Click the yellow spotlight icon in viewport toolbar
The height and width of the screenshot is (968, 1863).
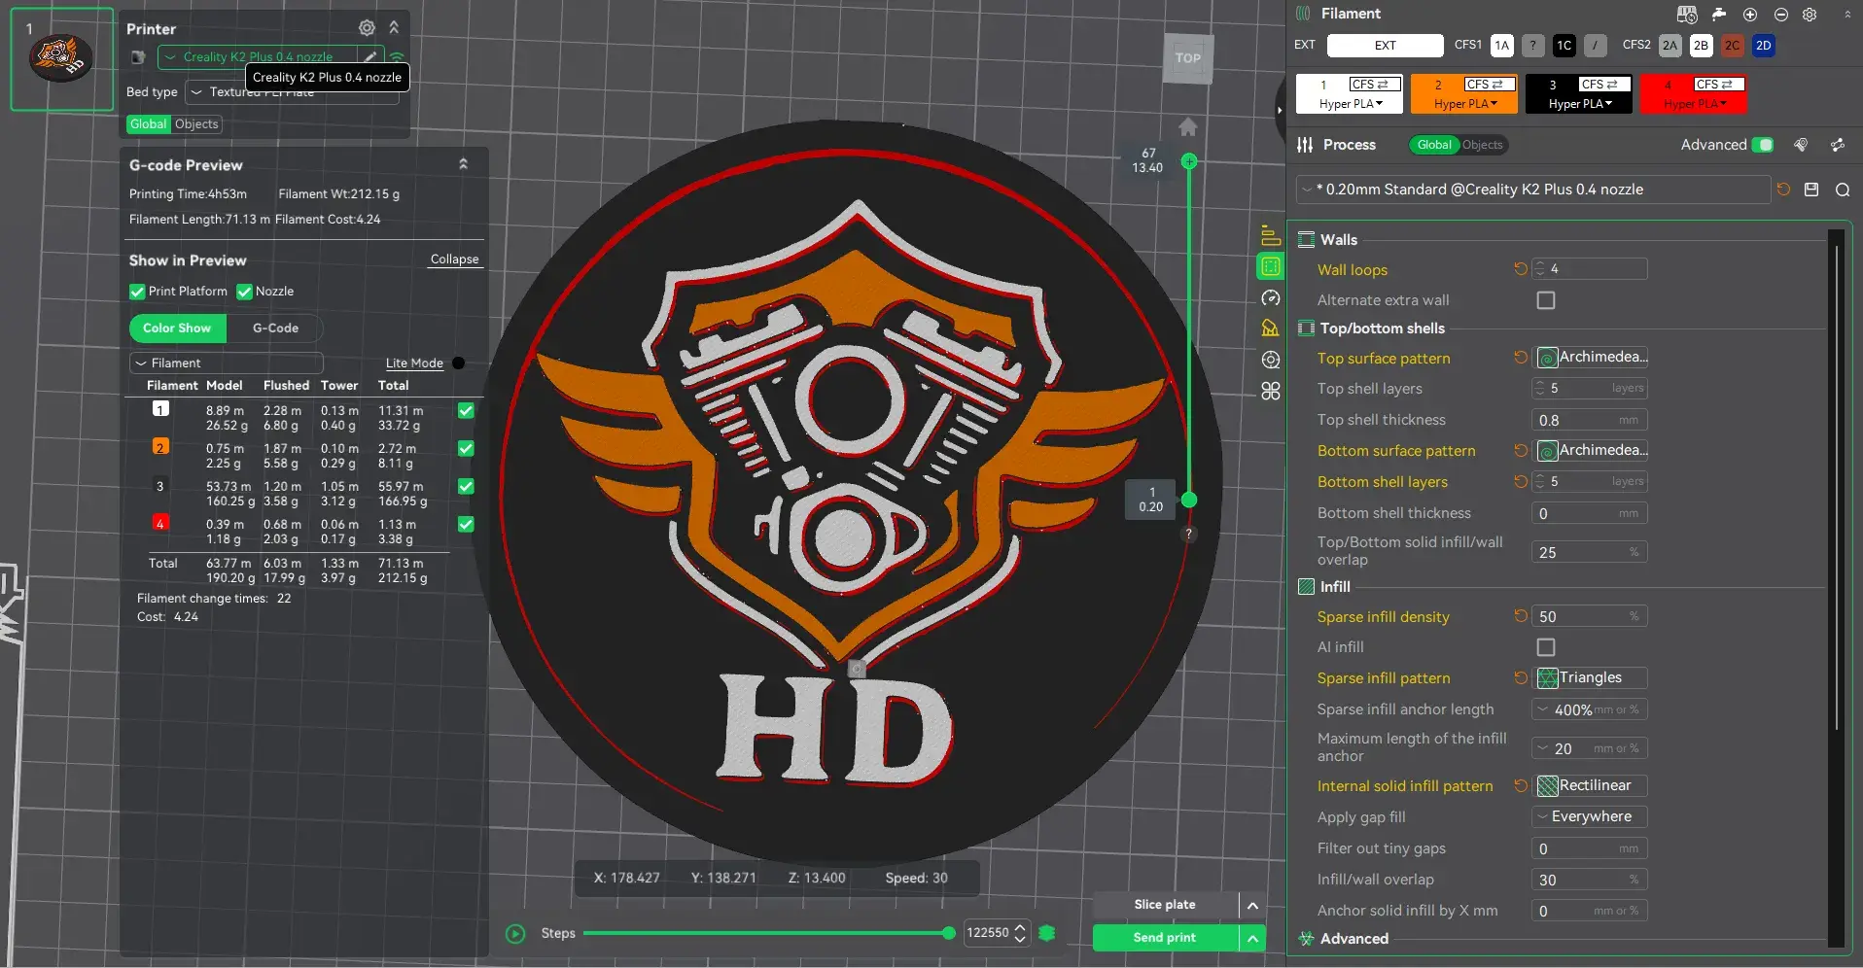click(1270, 328)
